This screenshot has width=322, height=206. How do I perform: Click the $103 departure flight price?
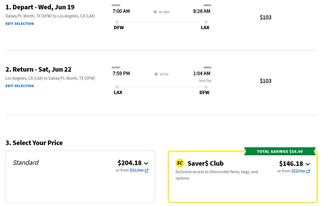point(265,17)
